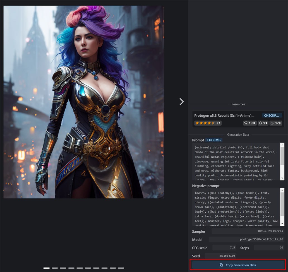Click the rainbow-haired woman preview image
Screen dimensions: 288x272
(x=84, y=102)
